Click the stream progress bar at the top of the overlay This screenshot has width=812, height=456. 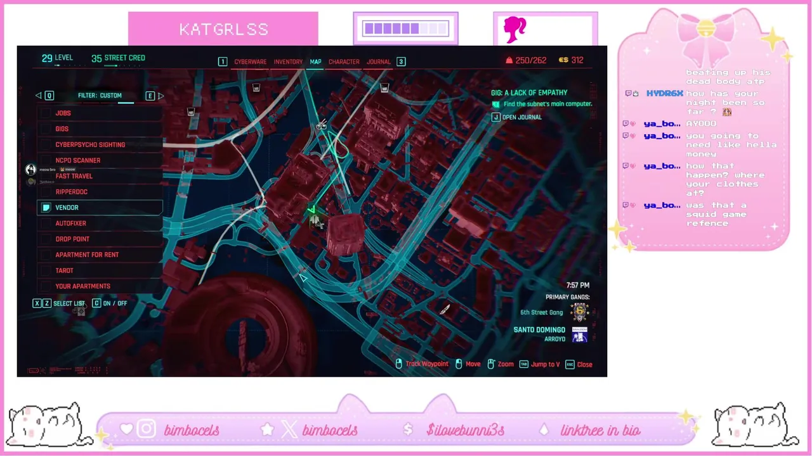(406, 28)
